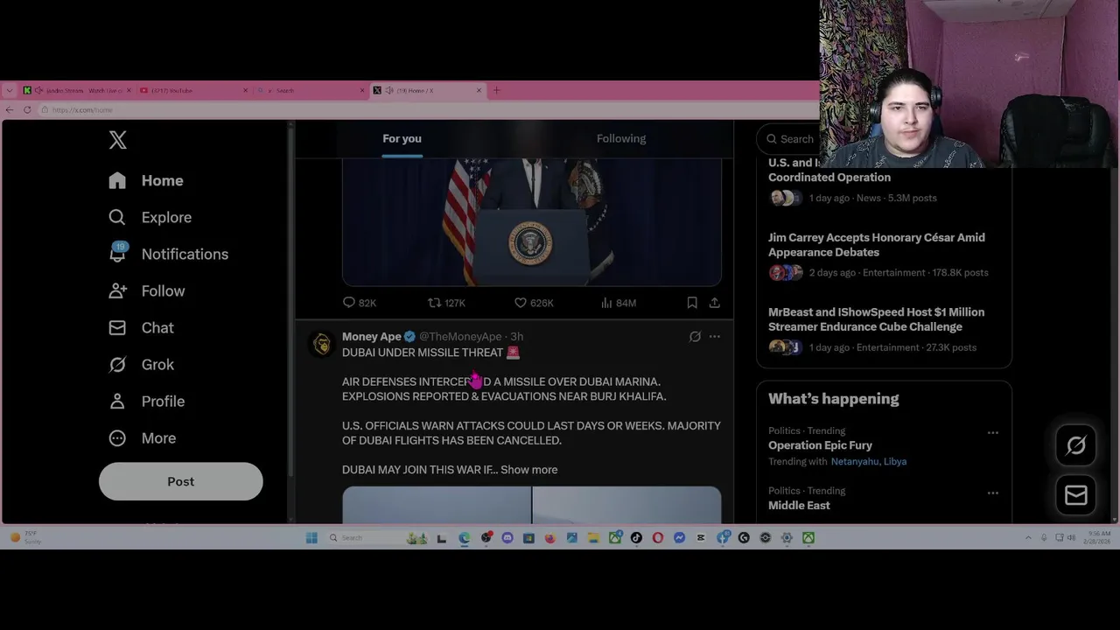The width and height of the screenshot is (1120, 630).
Task: Click Show more on Dubai post
Action: point(528,470)
